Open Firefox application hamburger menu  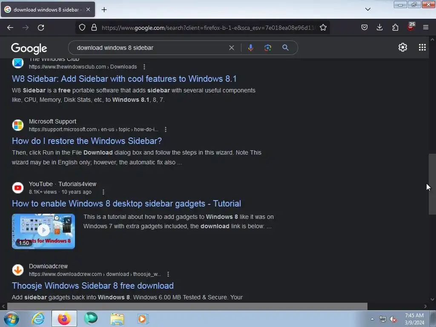coord(426,27)
